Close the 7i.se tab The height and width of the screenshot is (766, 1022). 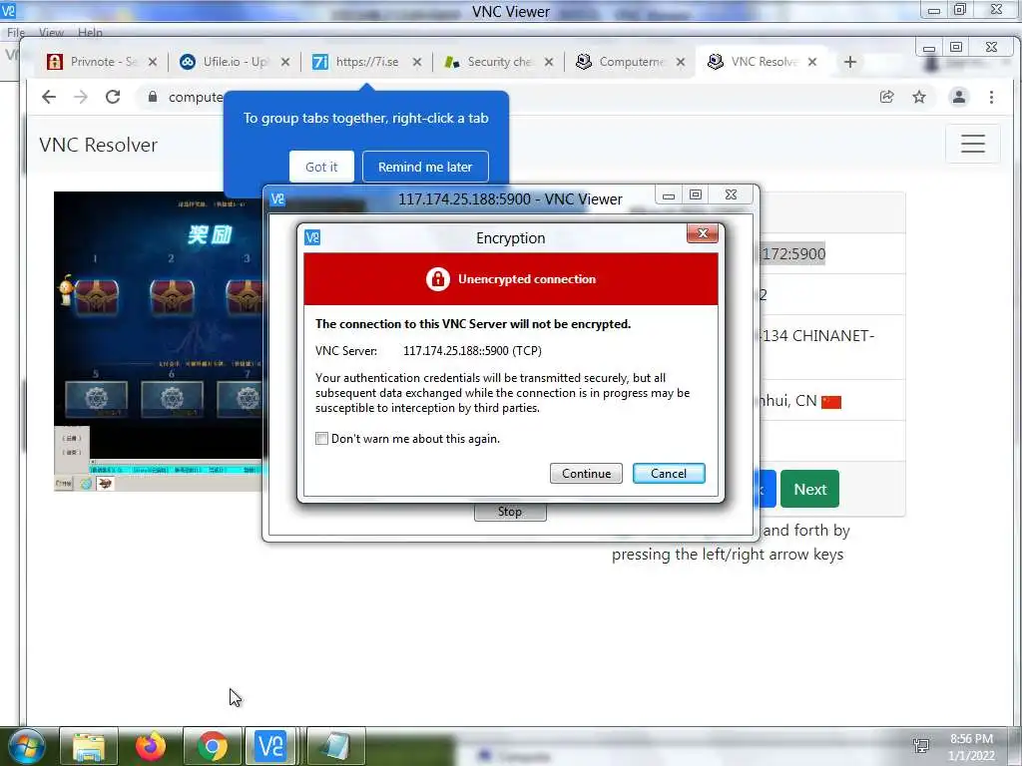click(417, 62)
